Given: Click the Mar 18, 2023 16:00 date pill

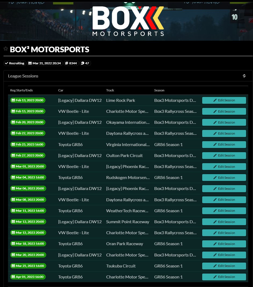Looking at the screenshot, I should [28, 244].
